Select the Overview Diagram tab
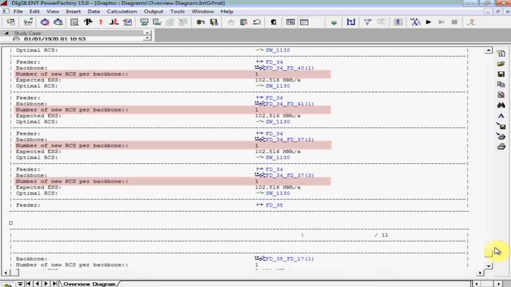This screenshot has height=287, width=511. 89,284
